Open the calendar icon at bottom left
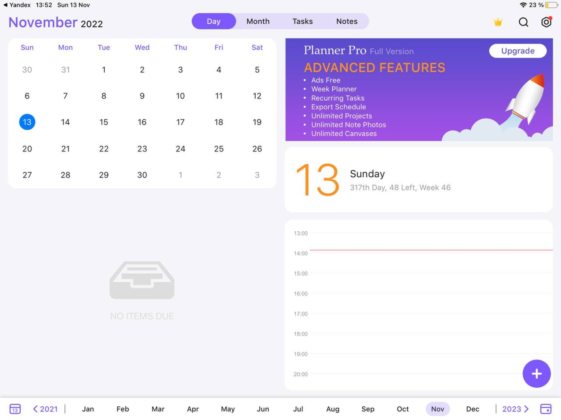 pyautogui.click(x=16, y=409)
